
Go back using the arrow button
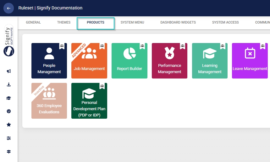(x=8, y=8)
